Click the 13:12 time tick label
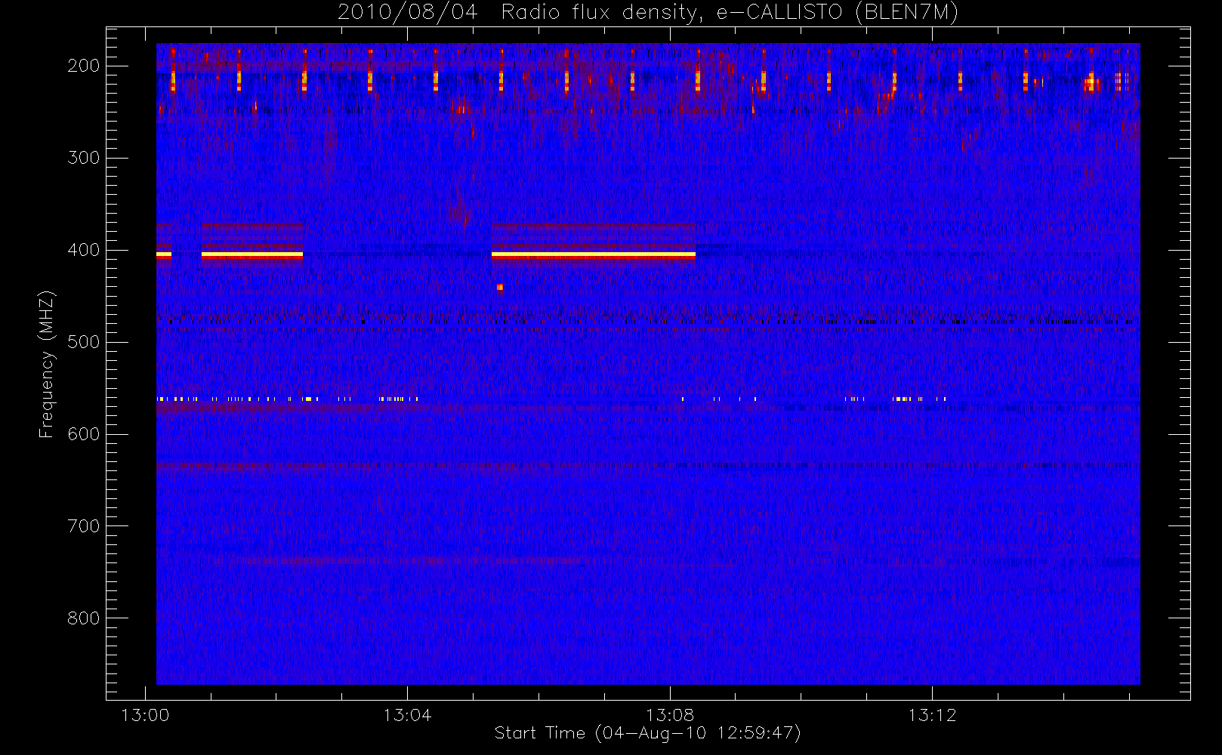The height and width of the screenshot is (755, 1222). pos(932,715)
